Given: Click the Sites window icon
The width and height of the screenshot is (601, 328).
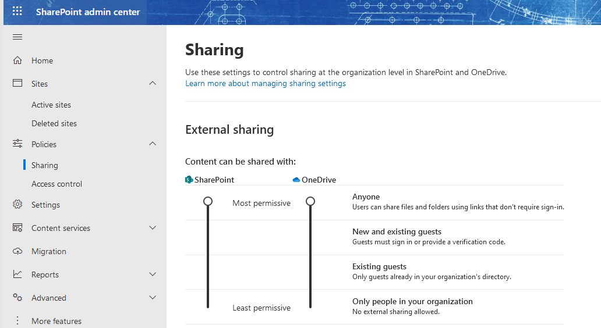Looking at the screenshot, I should pyautogui.click(x=17, y=83).
